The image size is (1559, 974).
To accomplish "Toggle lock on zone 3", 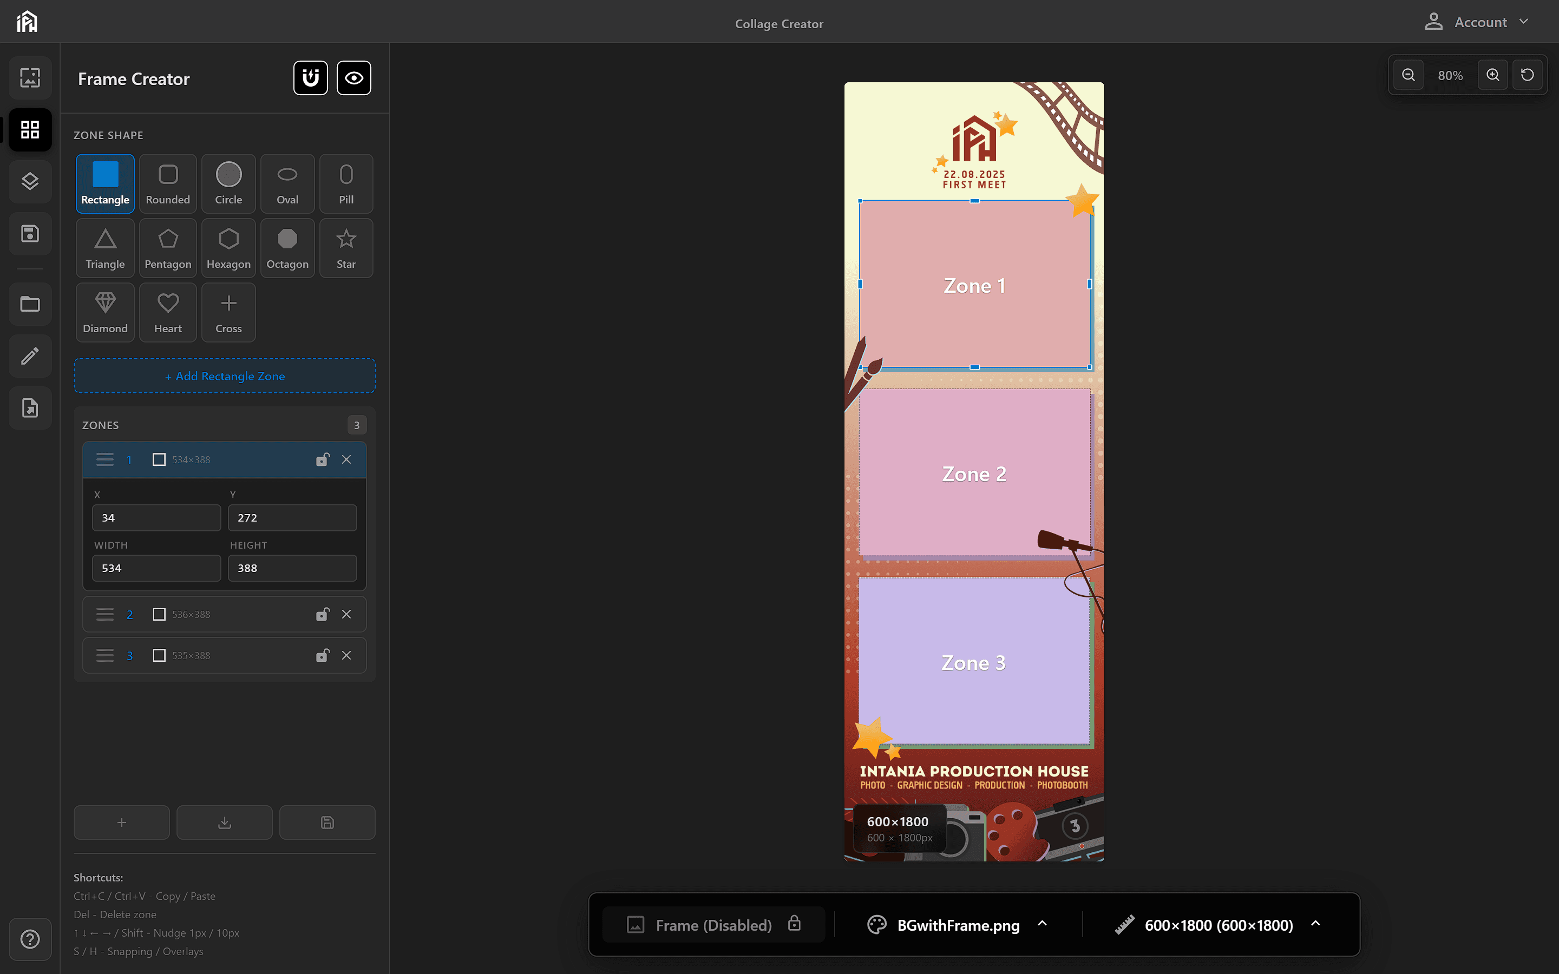I will click(323, 655).
